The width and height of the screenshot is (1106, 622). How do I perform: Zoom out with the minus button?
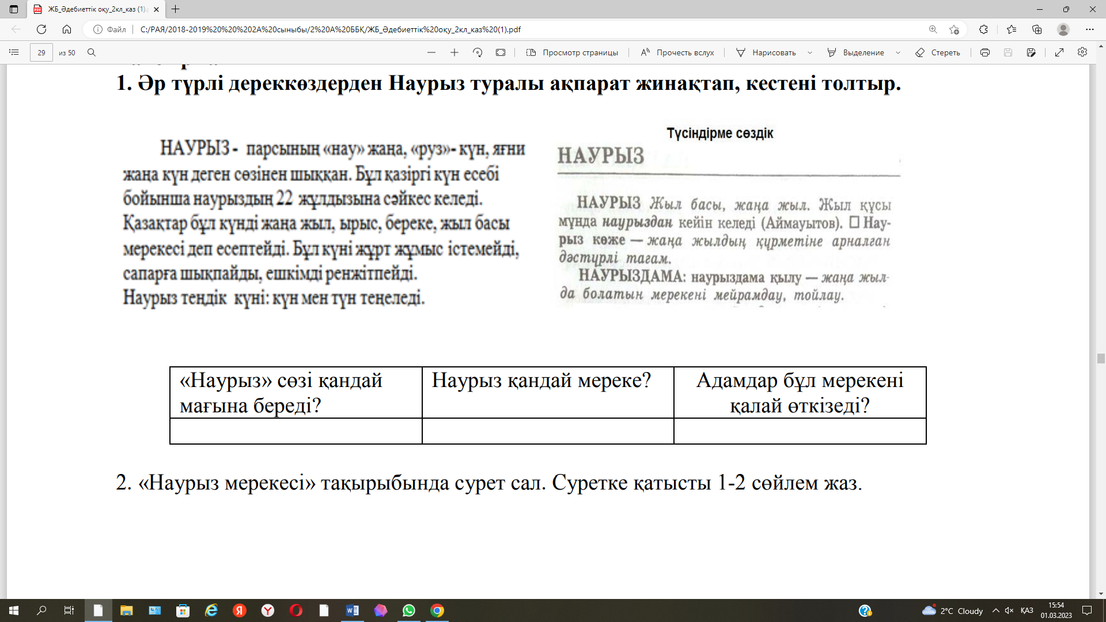[431, 52]
